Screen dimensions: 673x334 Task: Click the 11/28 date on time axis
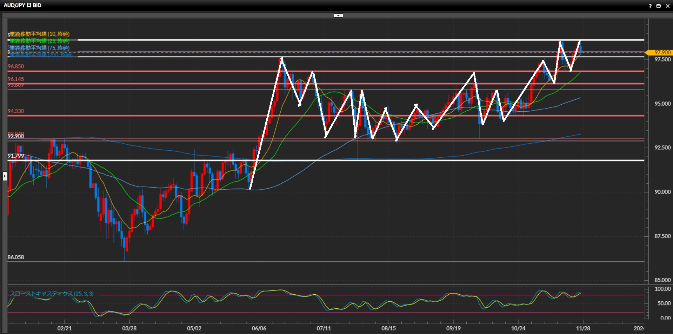(583, 328)
